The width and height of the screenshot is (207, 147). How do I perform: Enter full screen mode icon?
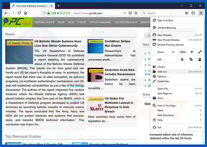[x=200, y=52]
